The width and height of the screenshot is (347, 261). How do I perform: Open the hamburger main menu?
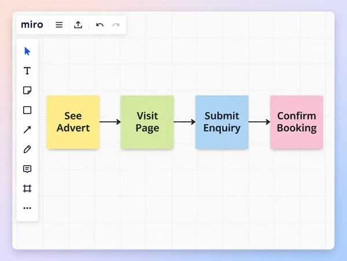click(59, 25)
